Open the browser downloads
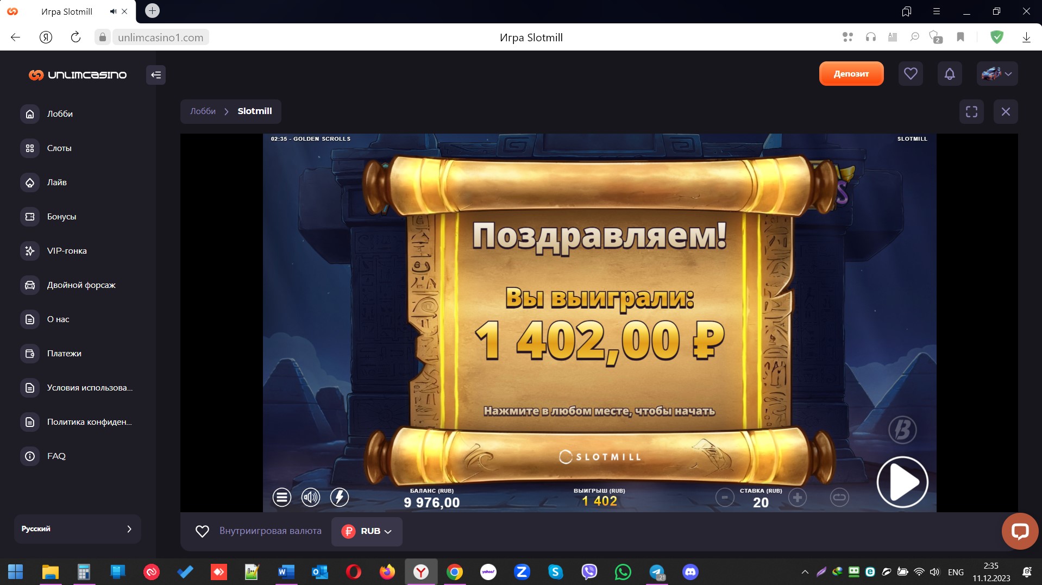Screen dimensions: 1042x585 (x=1026, y=37)
